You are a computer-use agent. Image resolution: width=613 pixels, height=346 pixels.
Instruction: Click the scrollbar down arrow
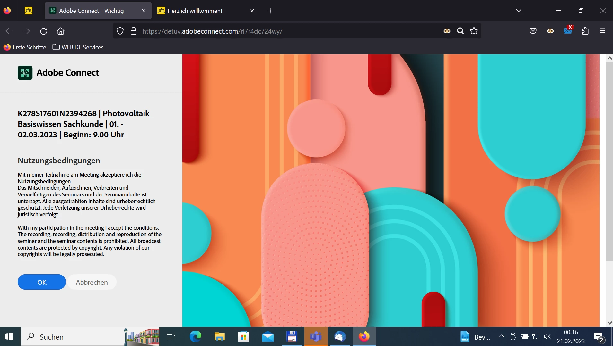pos(609,323)
